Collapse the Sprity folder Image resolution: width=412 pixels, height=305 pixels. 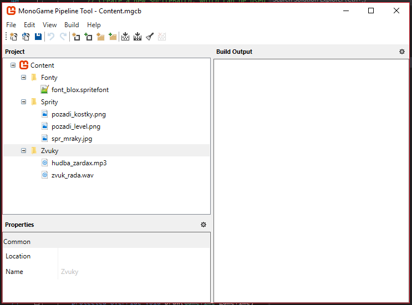(x=24, y=102)
